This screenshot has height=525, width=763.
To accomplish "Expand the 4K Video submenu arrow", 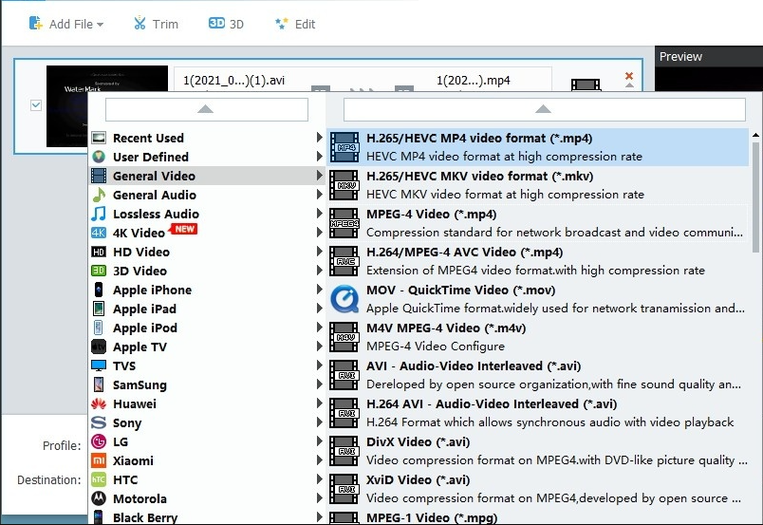I will (319, 233).
